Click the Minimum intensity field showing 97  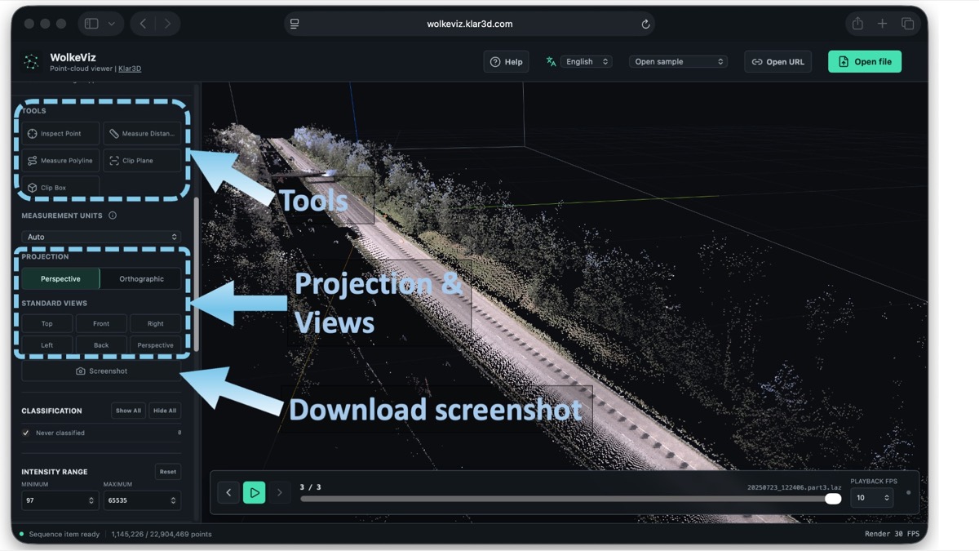click(x=60, y=500)
